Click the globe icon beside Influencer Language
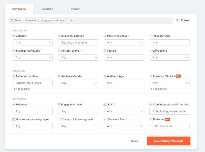 (13, 51)
